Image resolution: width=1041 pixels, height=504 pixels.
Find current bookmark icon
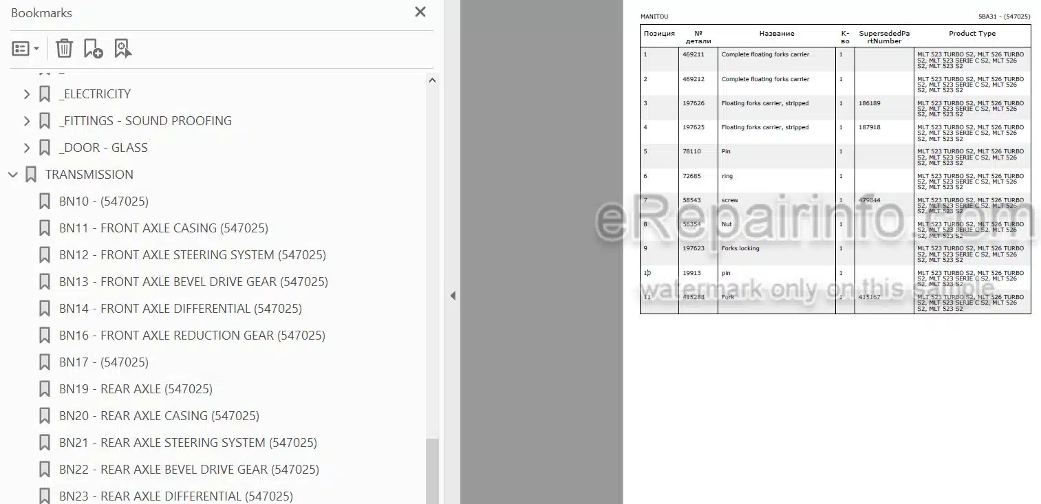123,48
